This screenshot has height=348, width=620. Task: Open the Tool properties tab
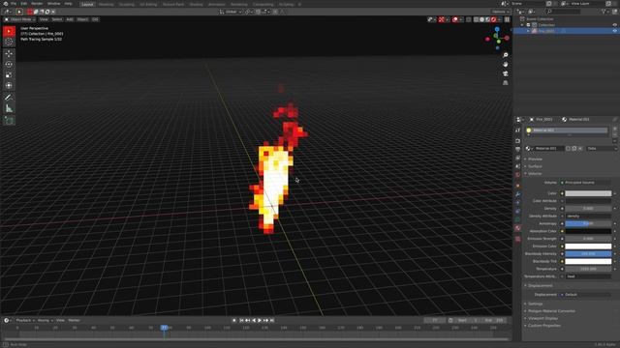pyautogui.click(x=517, y=130)
